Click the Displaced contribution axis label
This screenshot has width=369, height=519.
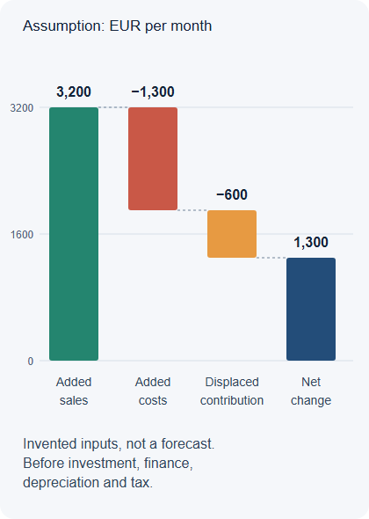click(x=232, y=391)
